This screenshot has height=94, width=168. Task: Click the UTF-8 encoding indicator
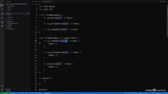click(146, 93)
